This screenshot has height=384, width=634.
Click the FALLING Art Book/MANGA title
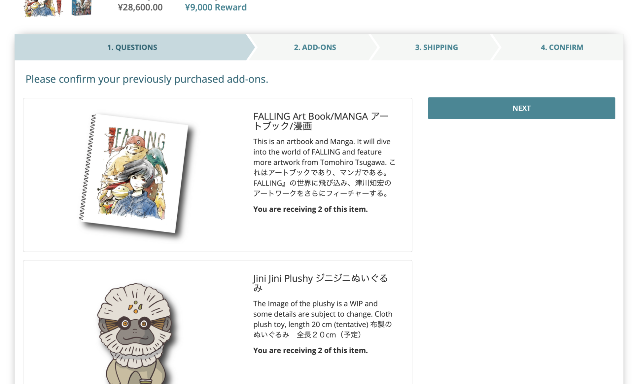321,121
